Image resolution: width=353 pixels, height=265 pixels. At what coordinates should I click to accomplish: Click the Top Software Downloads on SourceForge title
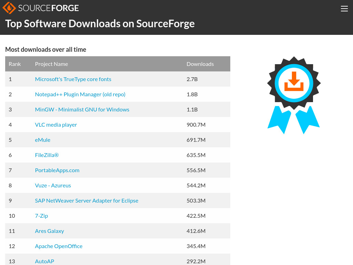100,24
